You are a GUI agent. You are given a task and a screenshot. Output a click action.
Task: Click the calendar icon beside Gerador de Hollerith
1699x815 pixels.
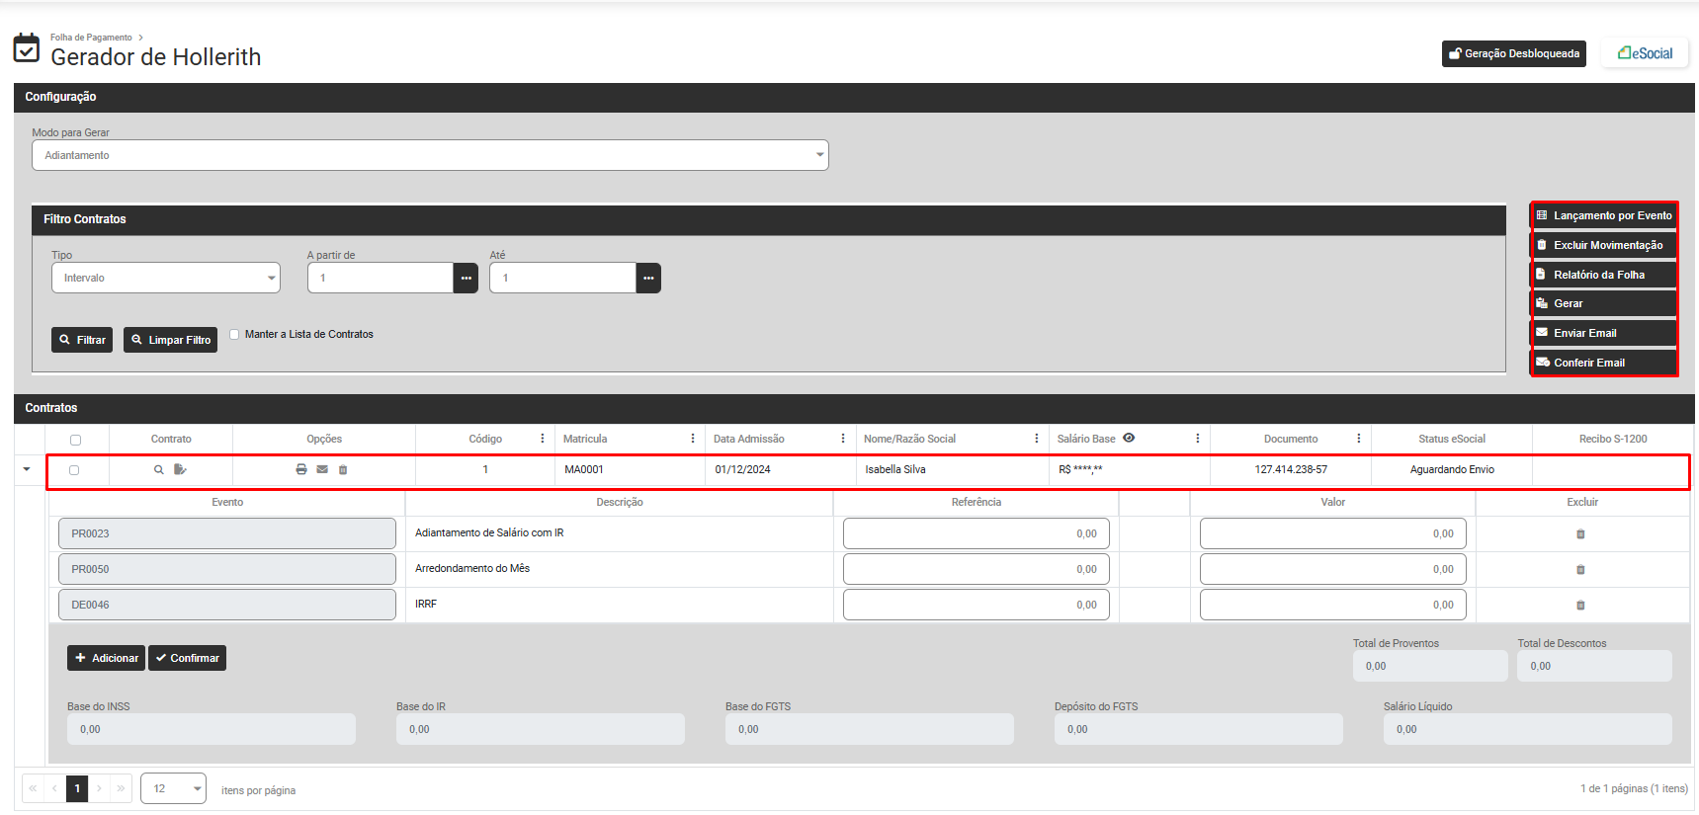pyautogui.click(x=27, y=47)
